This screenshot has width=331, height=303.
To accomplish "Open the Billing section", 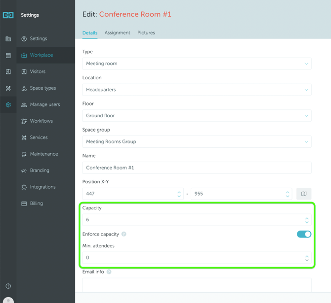I will point(36,203).
